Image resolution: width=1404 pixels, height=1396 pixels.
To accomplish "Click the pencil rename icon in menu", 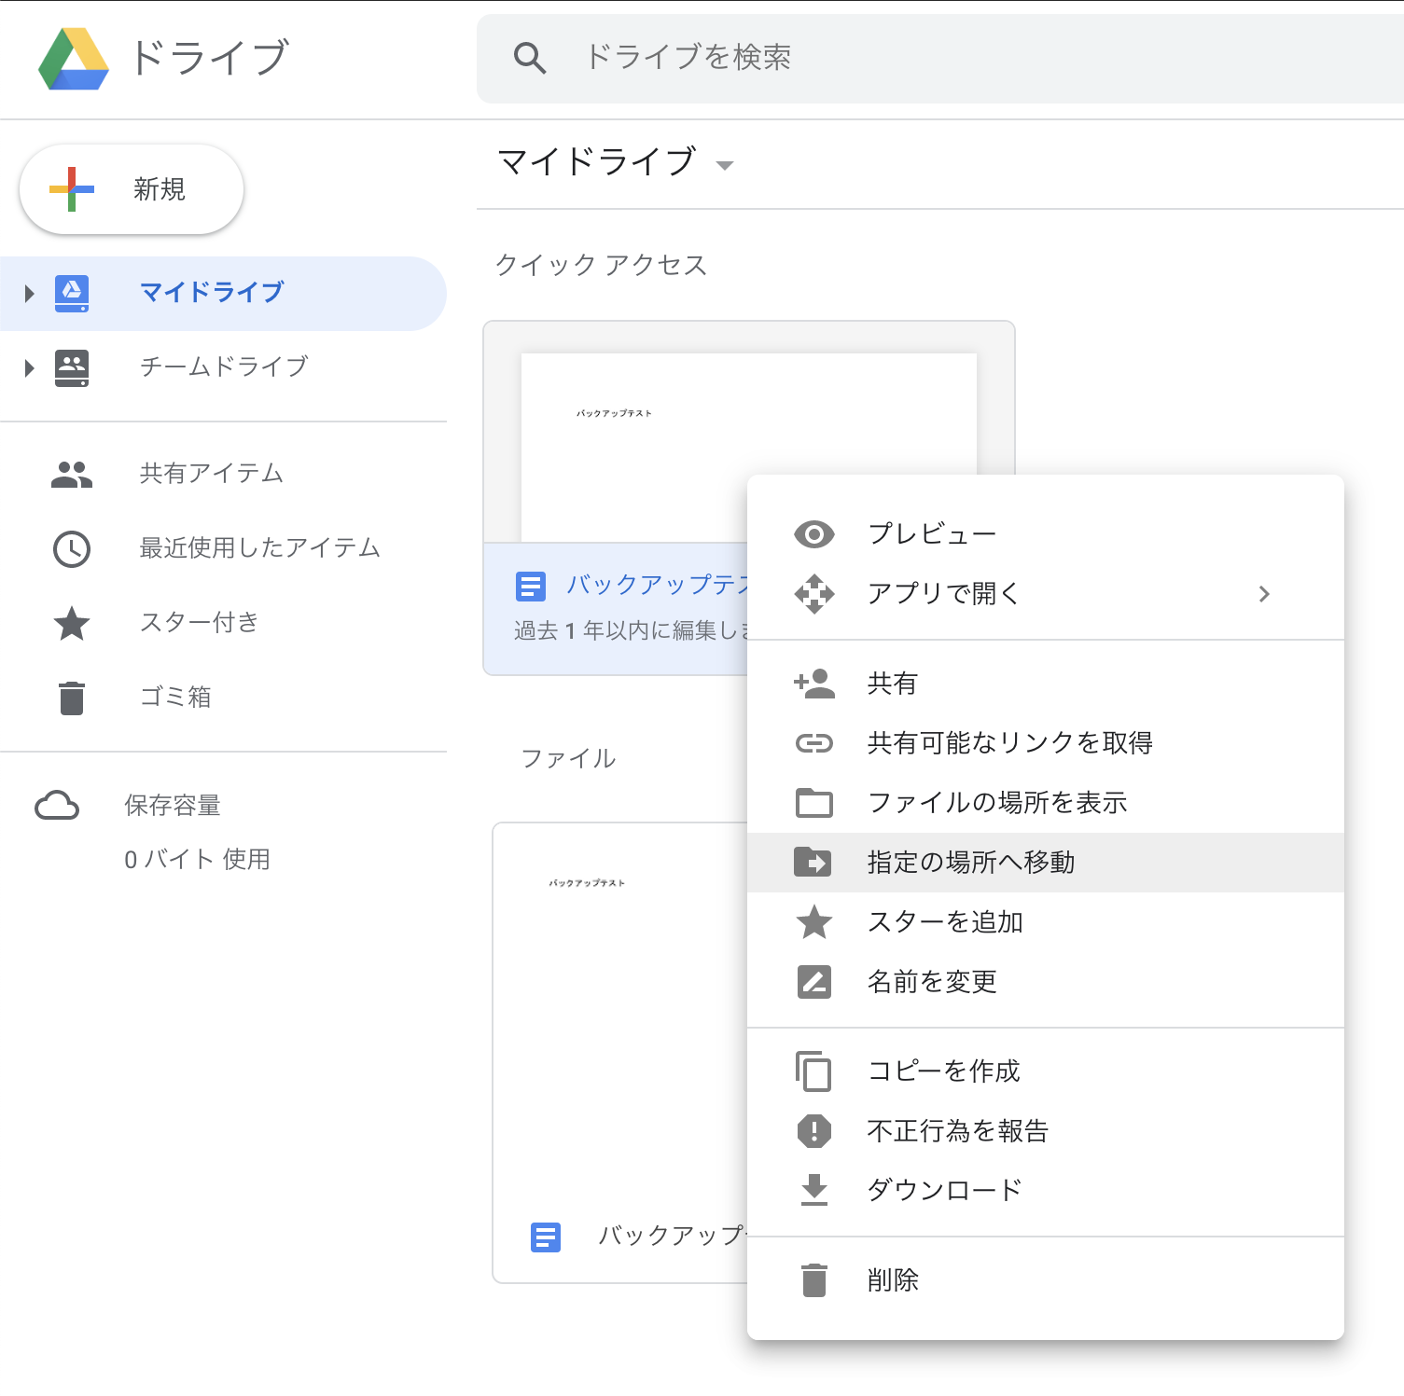I will tap(814, 982).
